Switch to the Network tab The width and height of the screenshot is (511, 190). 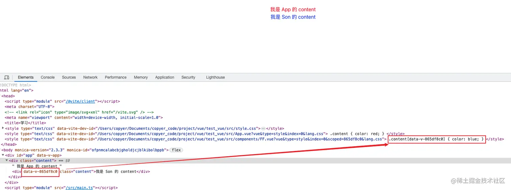[90, 77]
